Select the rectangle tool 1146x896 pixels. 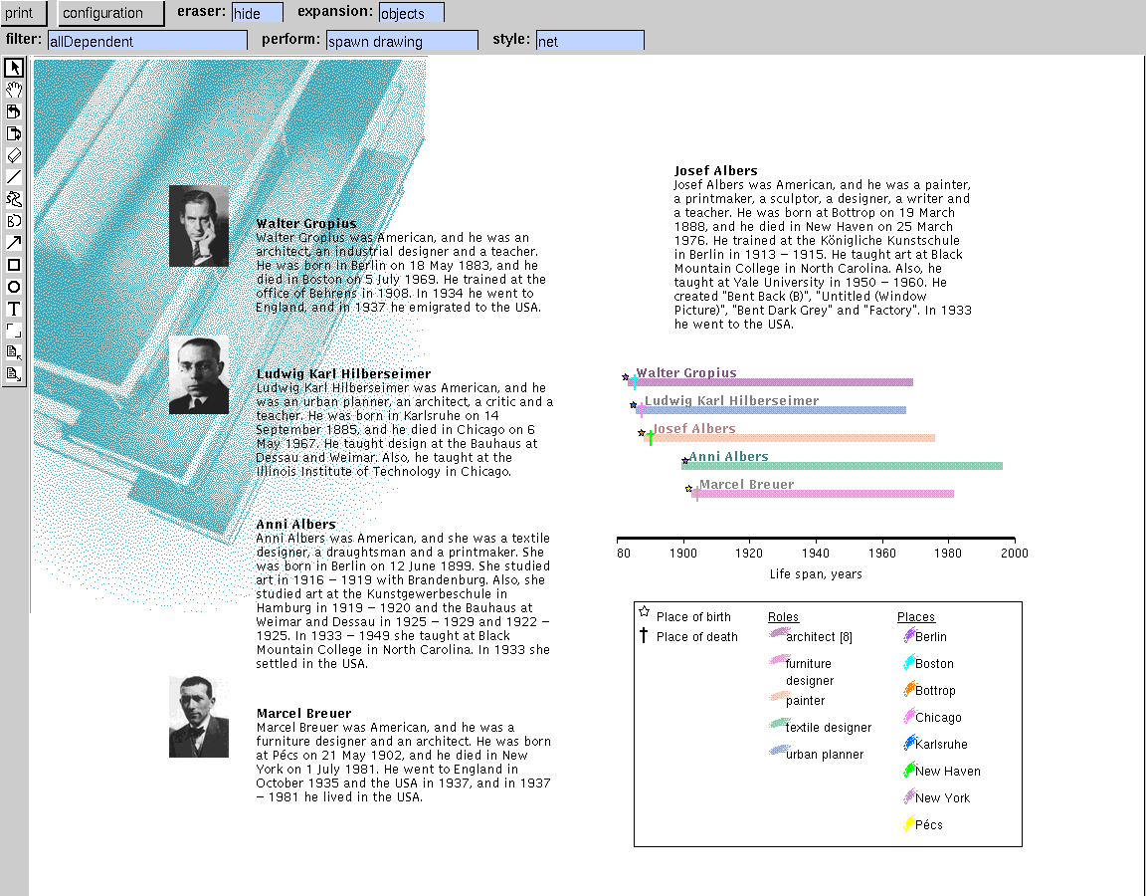(14, 265)
